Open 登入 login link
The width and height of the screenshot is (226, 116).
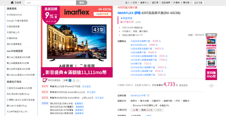127,3
